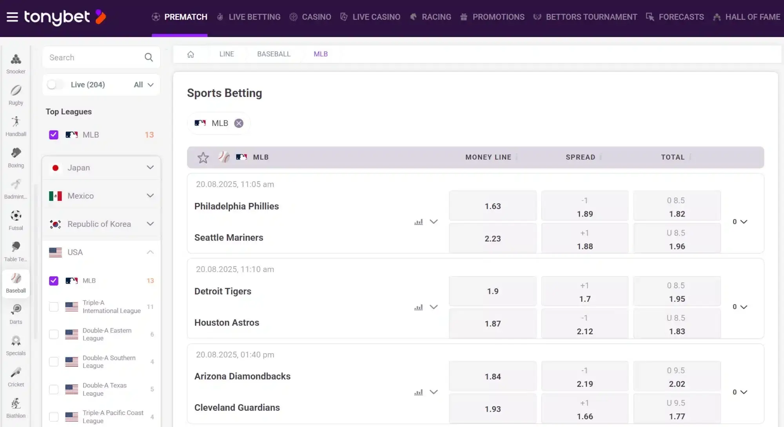Image resolution: width=784 pixels, height=427 pixels.
Task: Open the Cricket sport section
Action: 16,374
